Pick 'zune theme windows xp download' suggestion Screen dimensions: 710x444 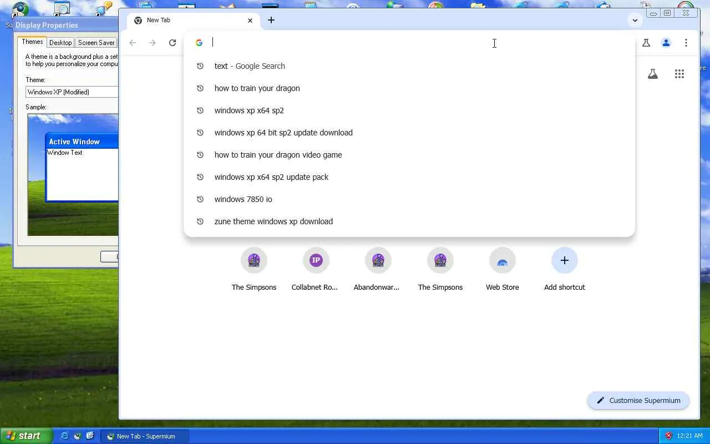[409, 221]
